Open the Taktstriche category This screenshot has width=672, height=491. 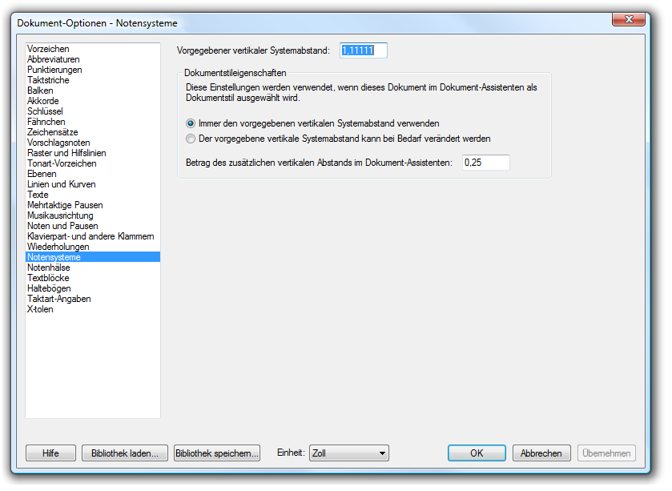click(93, 80)
